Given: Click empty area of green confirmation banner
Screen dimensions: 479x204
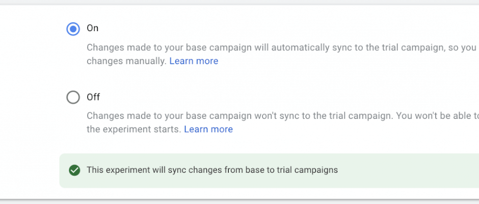Looking at the screenshot, I should pos(406,171).
